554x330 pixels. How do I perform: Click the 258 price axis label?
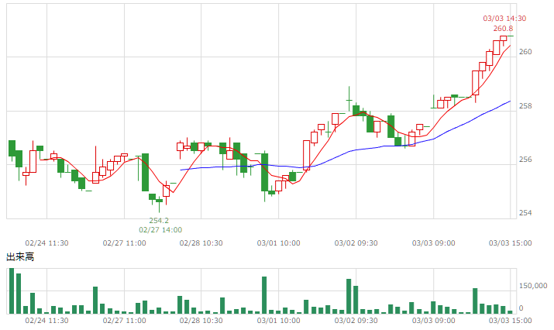point(525,106)
